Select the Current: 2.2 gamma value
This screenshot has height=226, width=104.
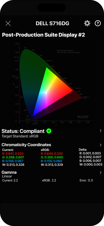tap(10, 180)
